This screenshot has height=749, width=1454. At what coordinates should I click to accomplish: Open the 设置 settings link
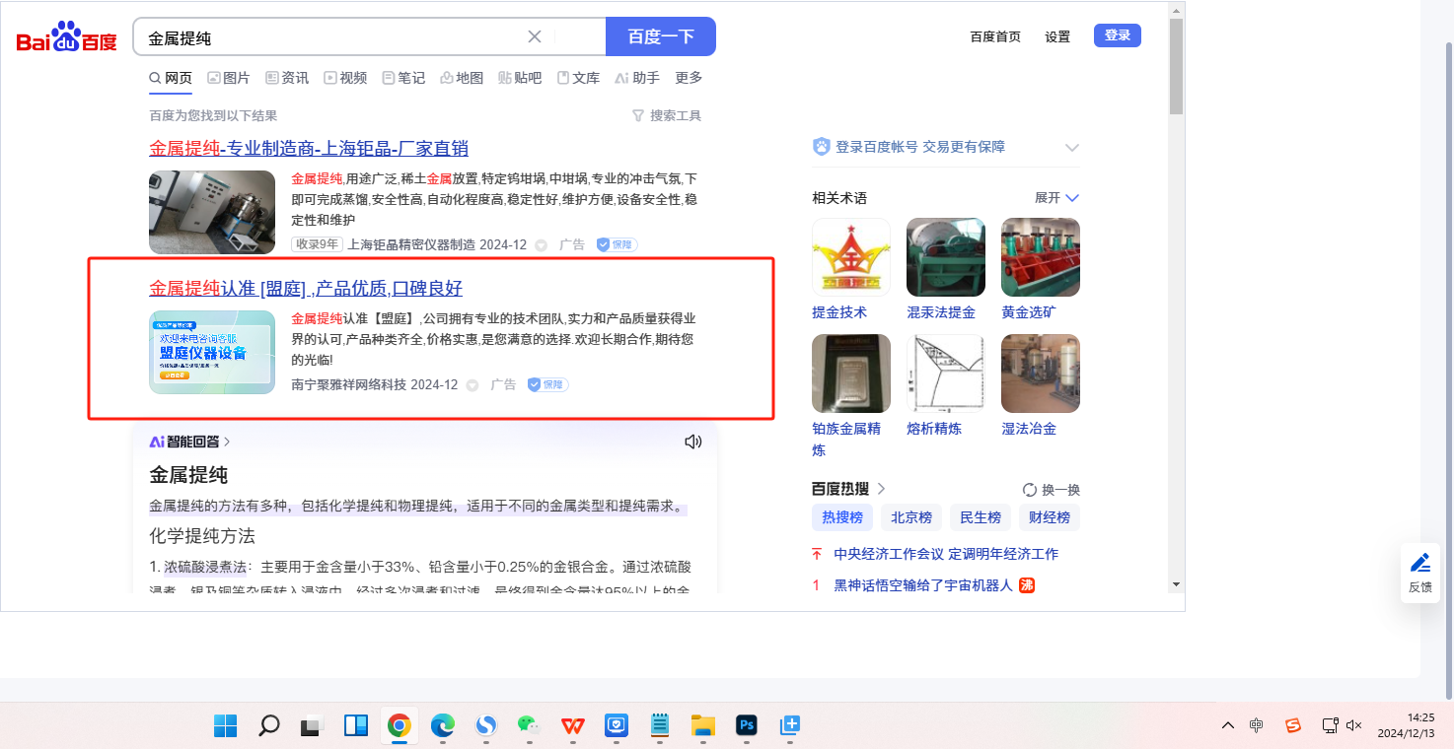(1057, 36)
